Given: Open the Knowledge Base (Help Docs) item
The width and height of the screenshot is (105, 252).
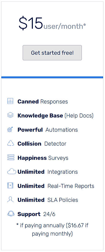Looking at the screenshot, I should click(56, 116).
